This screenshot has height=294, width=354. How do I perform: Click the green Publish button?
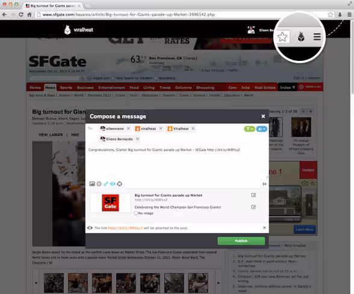click(241, 241)
